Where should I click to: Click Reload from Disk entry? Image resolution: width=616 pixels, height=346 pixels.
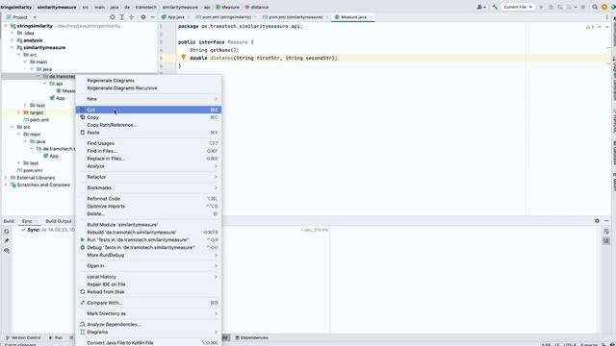coord(148,292)
